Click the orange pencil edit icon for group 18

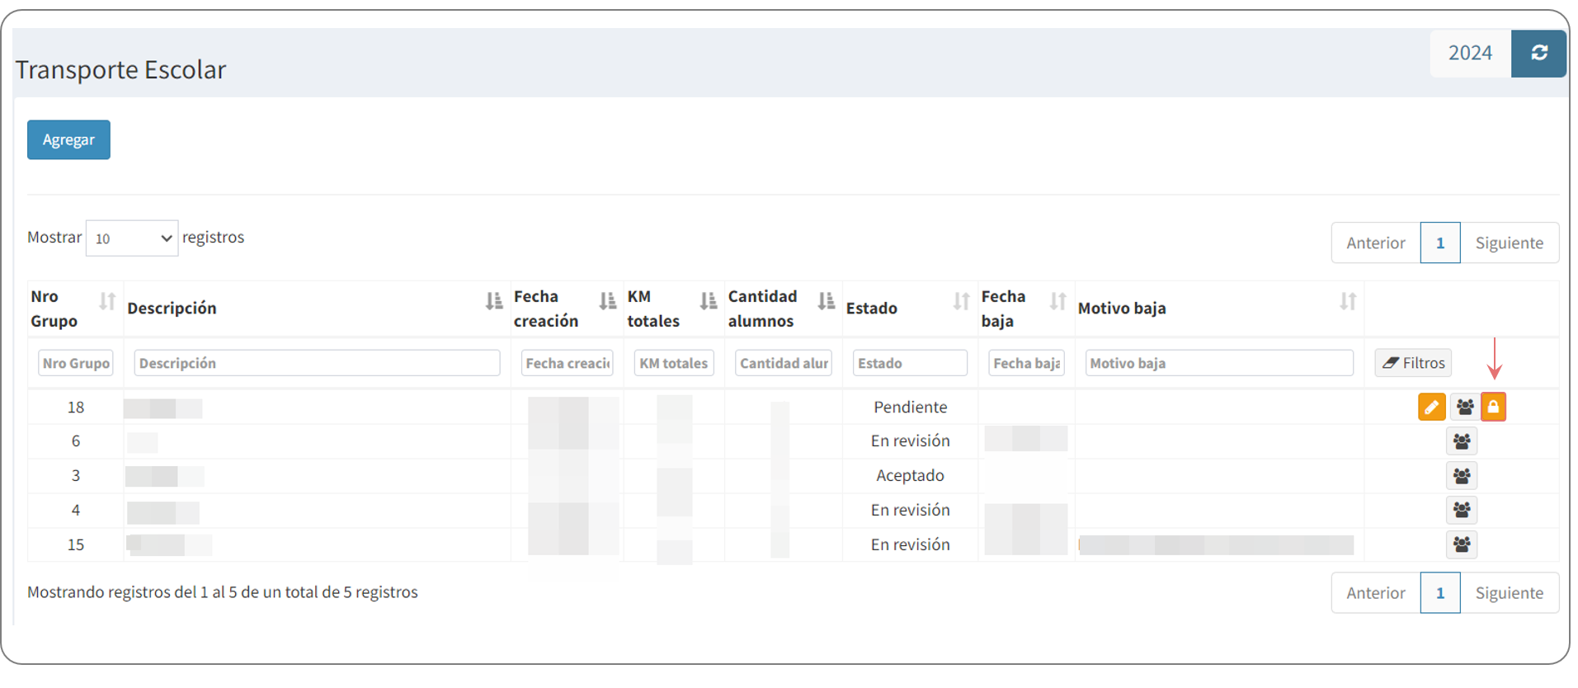point(1431,407)
